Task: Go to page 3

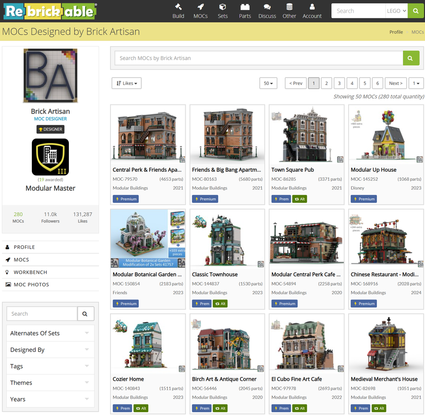Action: coord(339,83)
